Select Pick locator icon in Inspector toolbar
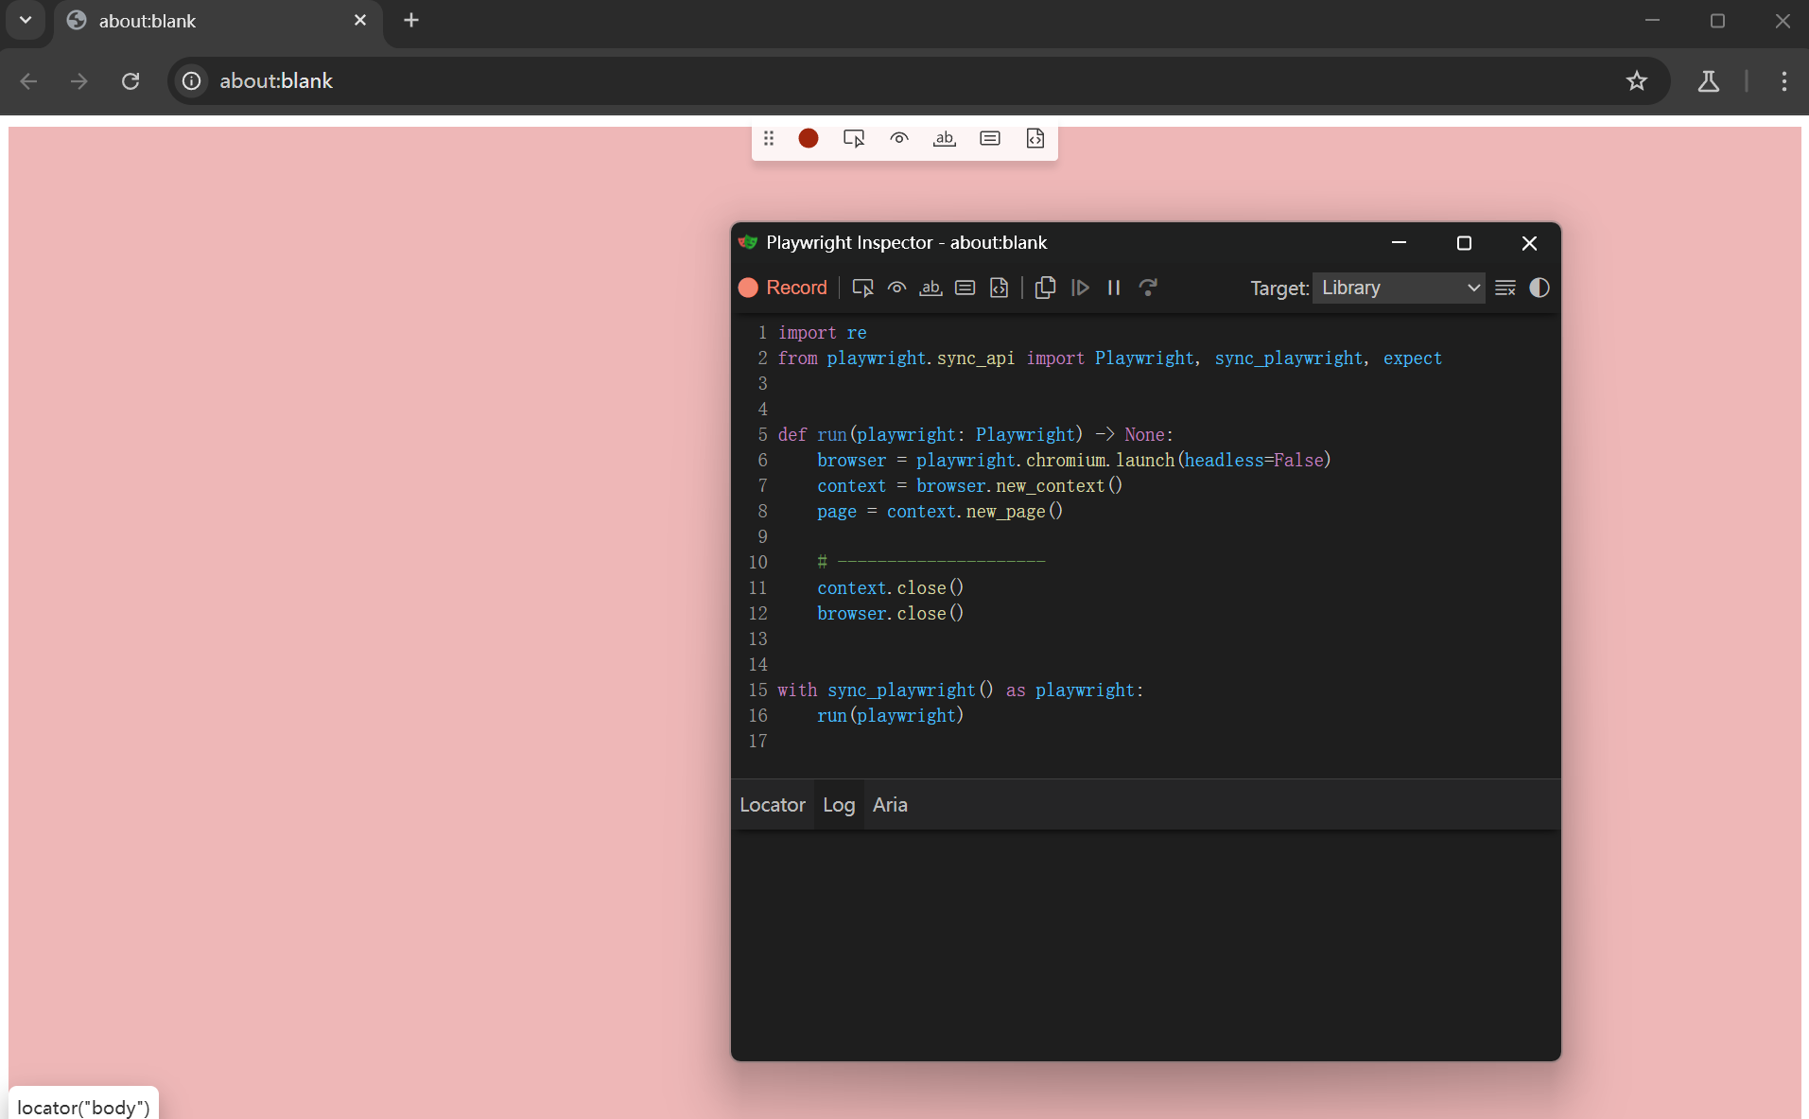 pos(862,288)
